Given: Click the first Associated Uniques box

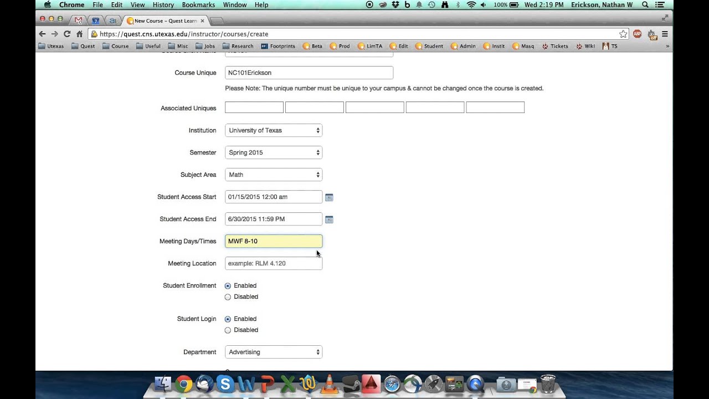Looking at the screenshot, I should [x=254, y=108].
